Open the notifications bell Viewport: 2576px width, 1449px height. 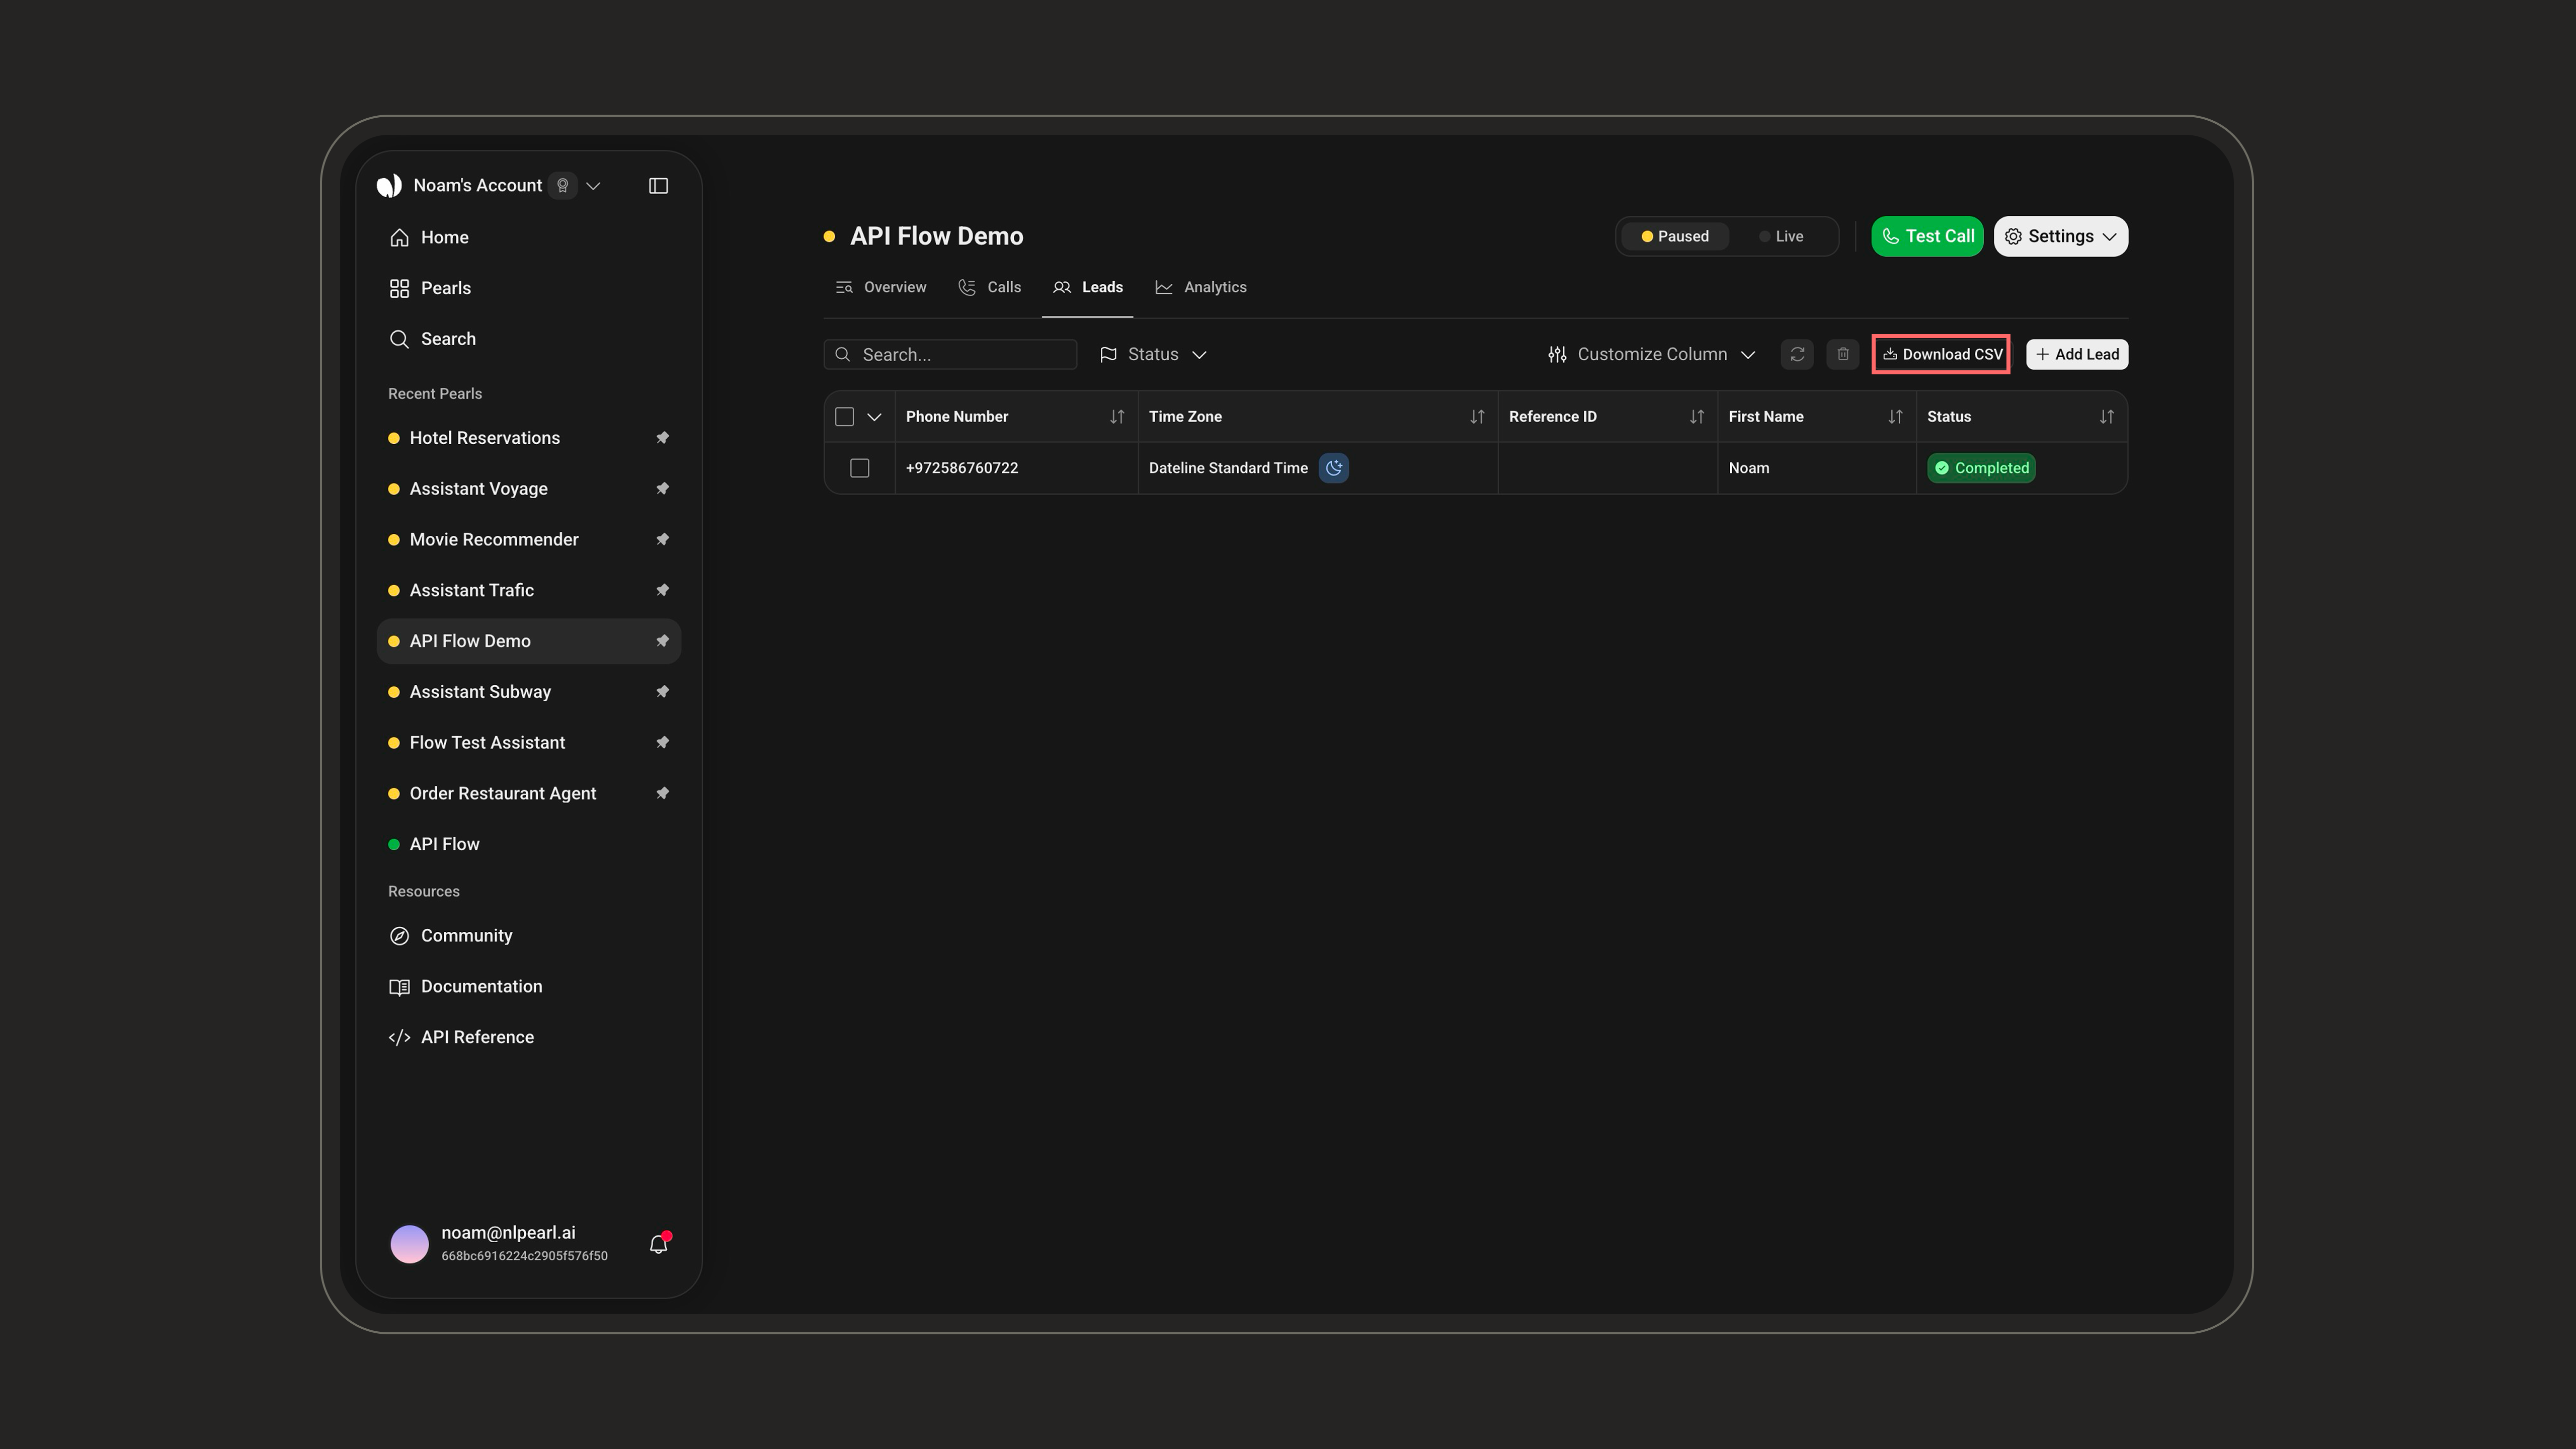[x=658, y=1244]
